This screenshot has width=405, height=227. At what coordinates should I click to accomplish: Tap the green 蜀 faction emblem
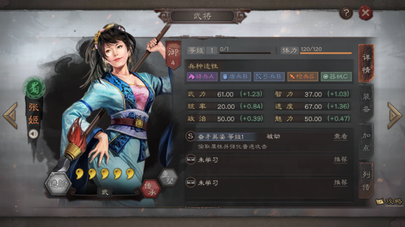click(34, 88)
